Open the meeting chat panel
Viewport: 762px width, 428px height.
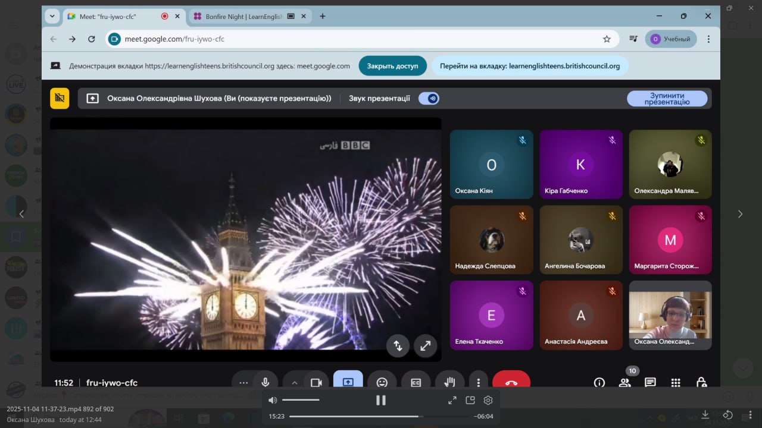point(650,382)
